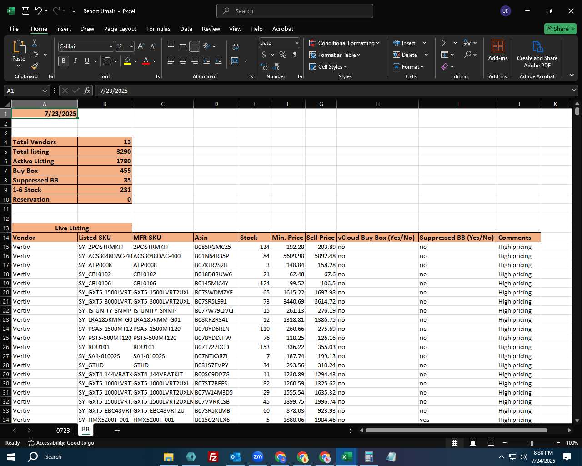Click the Merge and Center icon
582x466 pixels.
pos(235,61)
